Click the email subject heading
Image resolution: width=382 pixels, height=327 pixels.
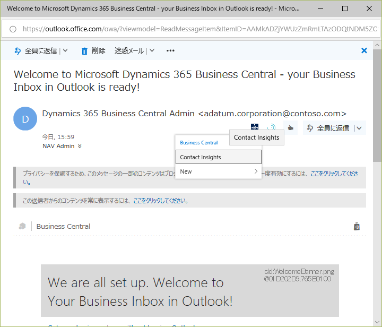185,81
